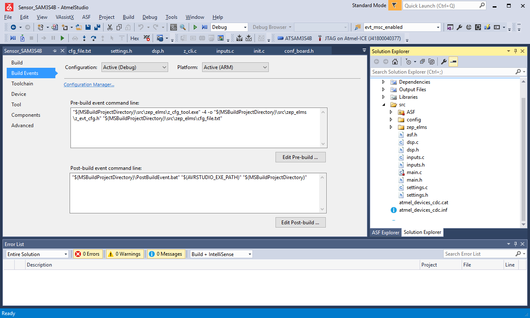Click the notifications flag icon near Quick Launch
This screenshot has height=318, width=530.
(394, 5)
